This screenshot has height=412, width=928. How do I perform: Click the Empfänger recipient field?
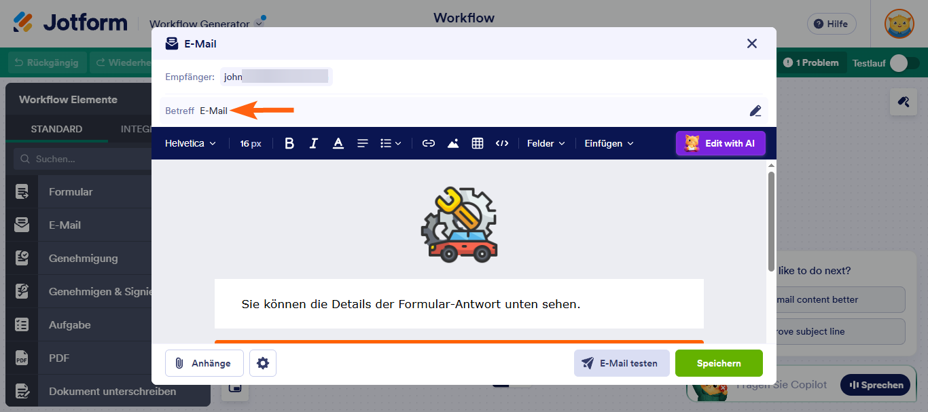(x=276, y=77)
